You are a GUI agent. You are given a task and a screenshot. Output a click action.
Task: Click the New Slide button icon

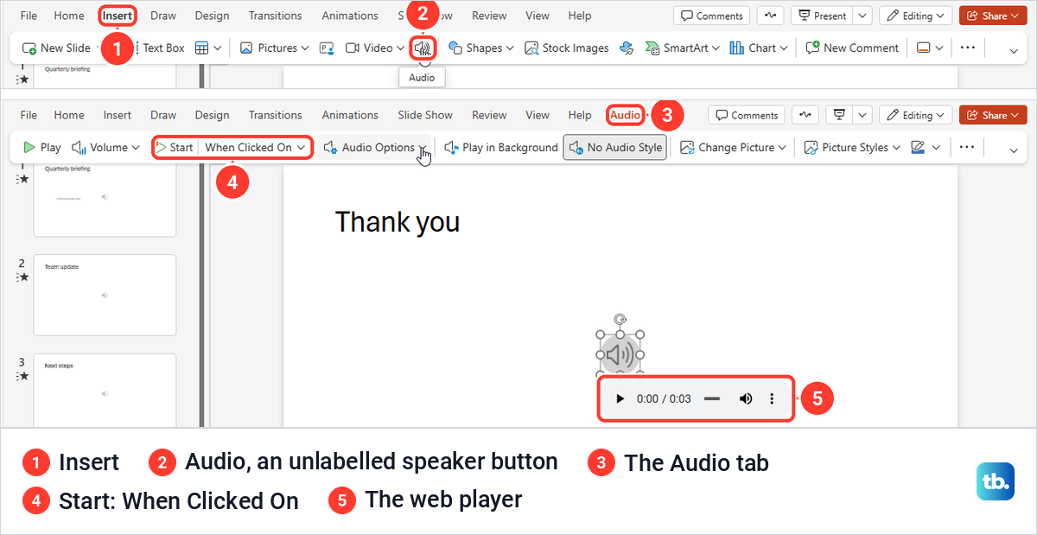point(29,48)
